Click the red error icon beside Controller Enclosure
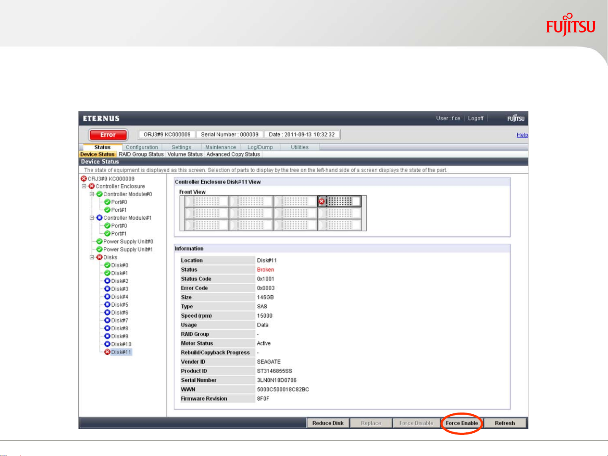 tap(92, 186)
